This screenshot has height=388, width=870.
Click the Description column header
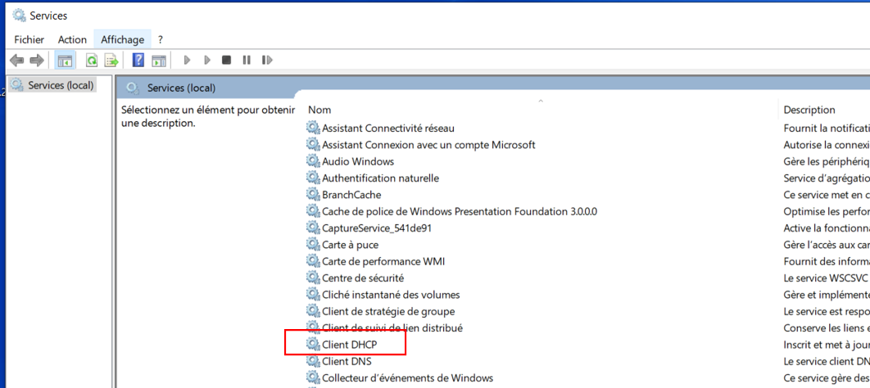point(809,110)
